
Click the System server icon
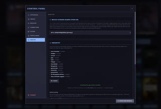click(x=28, y=32)
